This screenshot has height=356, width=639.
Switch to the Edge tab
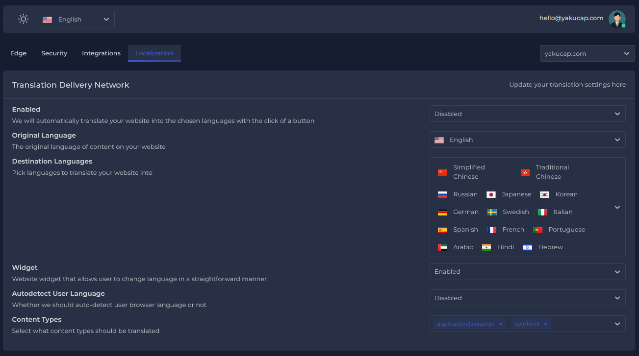19,53
